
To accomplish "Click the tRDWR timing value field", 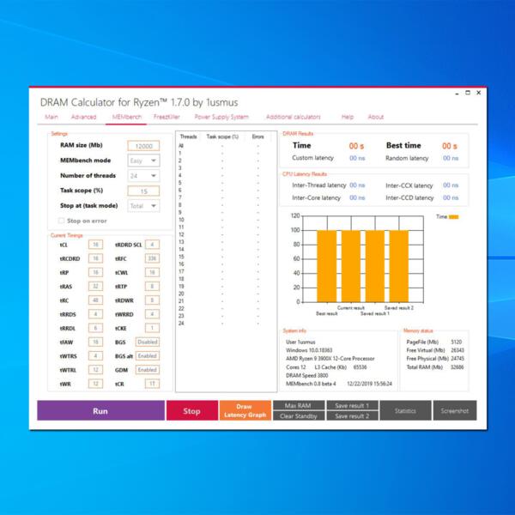I will tap(152, 300).
